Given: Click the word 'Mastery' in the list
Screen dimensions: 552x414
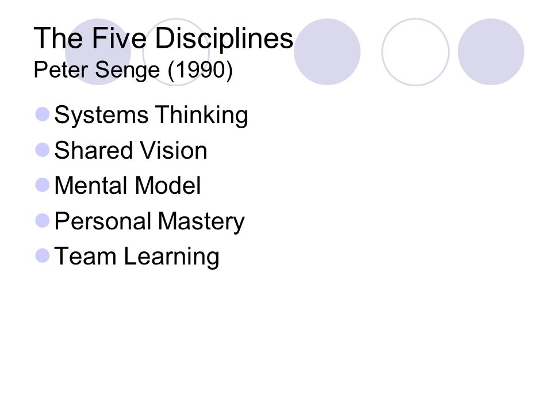Looking at the screenshot, I should point(201,221).
